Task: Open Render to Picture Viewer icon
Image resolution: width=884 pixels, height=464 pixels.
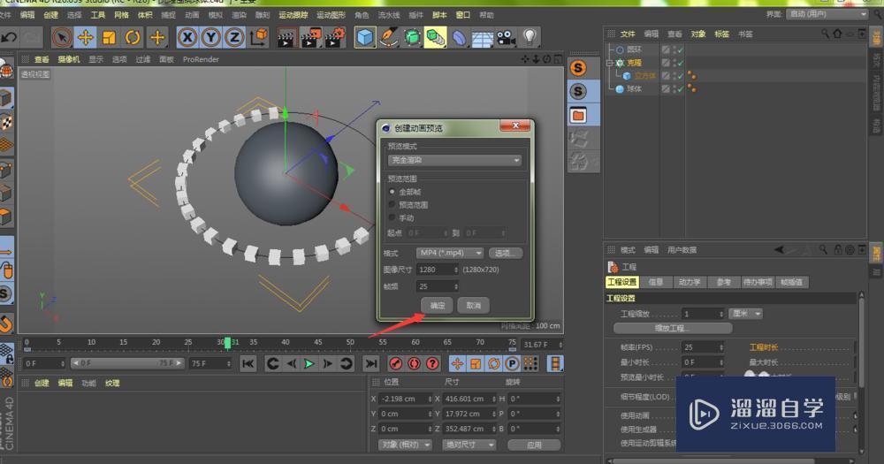Action: click(x=310, y=38)
